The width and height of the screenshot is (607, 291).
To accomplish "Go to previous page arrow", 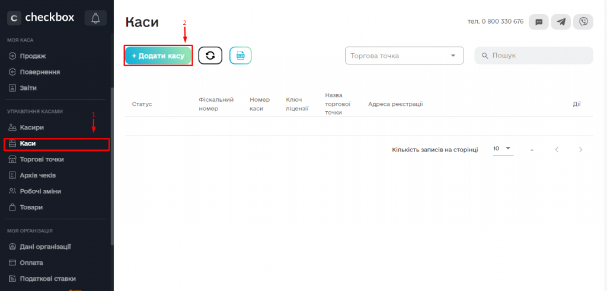I will 557,150.
